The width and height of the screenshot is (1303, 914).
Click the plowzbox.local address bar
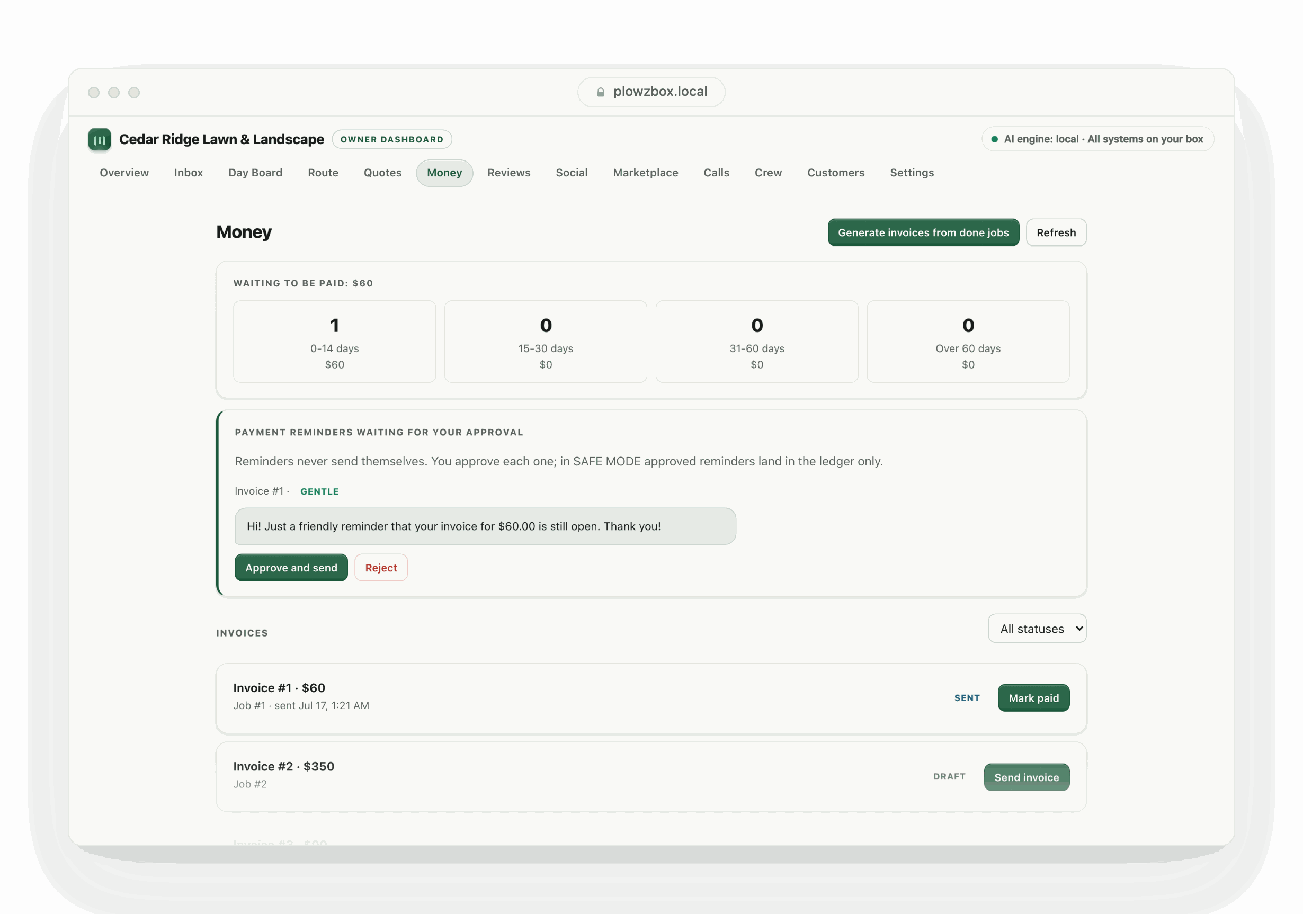coord(651,92)
